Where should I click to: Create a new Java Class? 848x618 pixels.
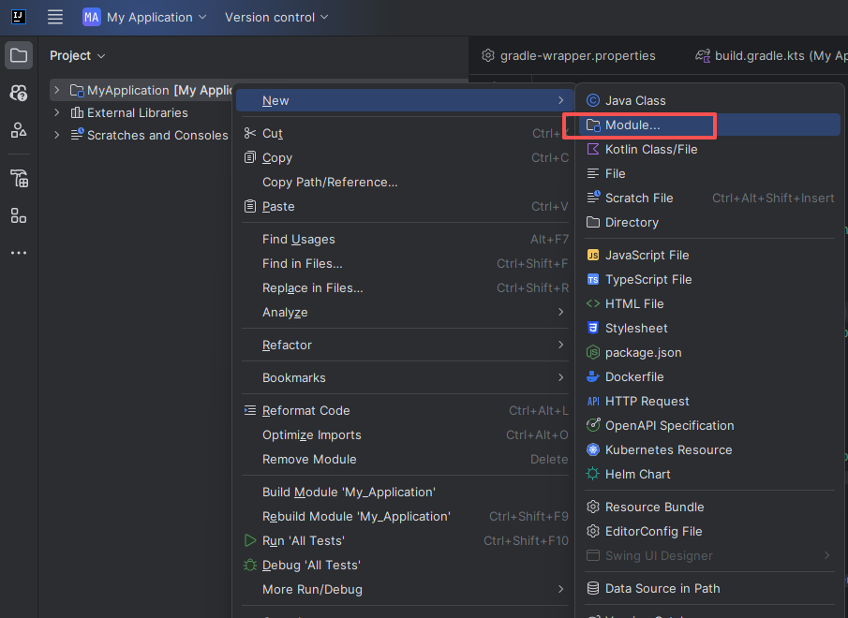(x=709, y=100)
